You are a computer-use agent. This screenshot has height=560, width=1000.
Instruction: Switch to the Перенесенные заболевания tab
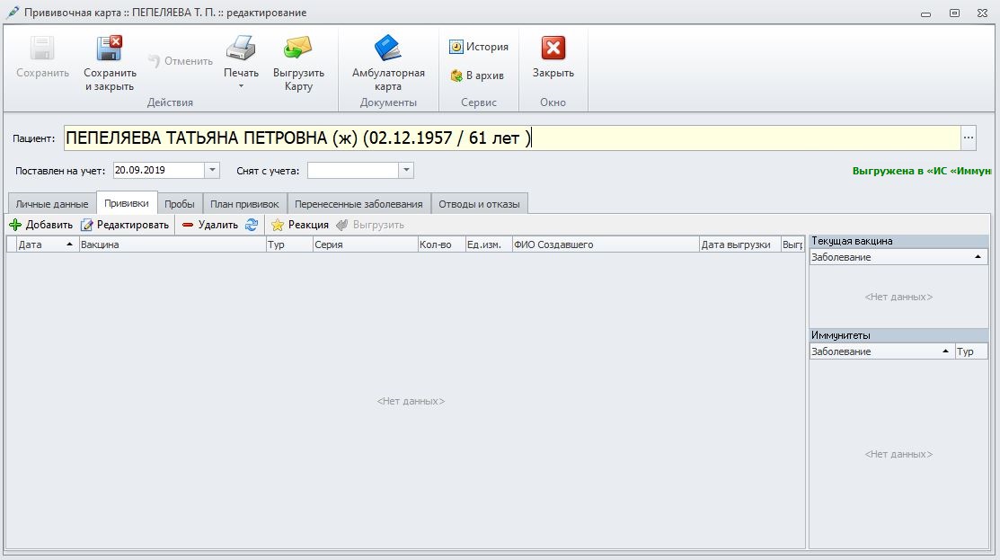tap(358, 204)
